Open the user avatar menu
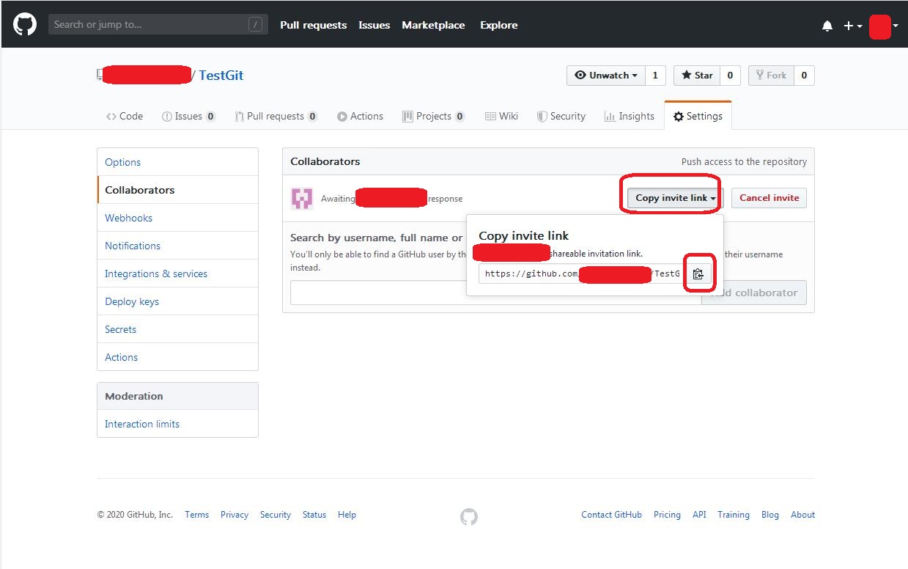 click(884, 26)
